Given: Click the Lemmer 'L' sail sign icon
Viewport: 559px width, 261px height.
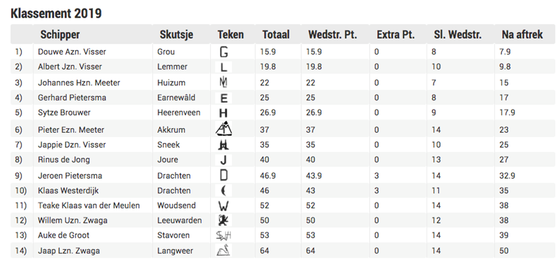Looking at the screenshot, I should [x=223, y=67].
